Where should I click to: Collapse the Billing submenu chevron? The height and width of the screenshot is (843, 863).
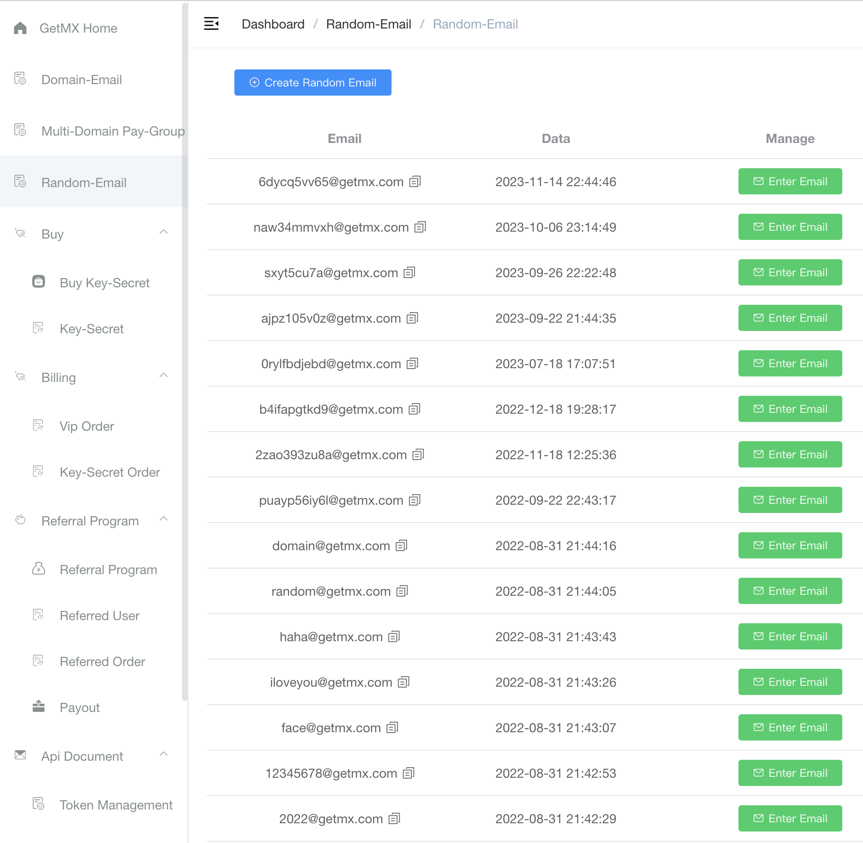click(x=164, y=376)
